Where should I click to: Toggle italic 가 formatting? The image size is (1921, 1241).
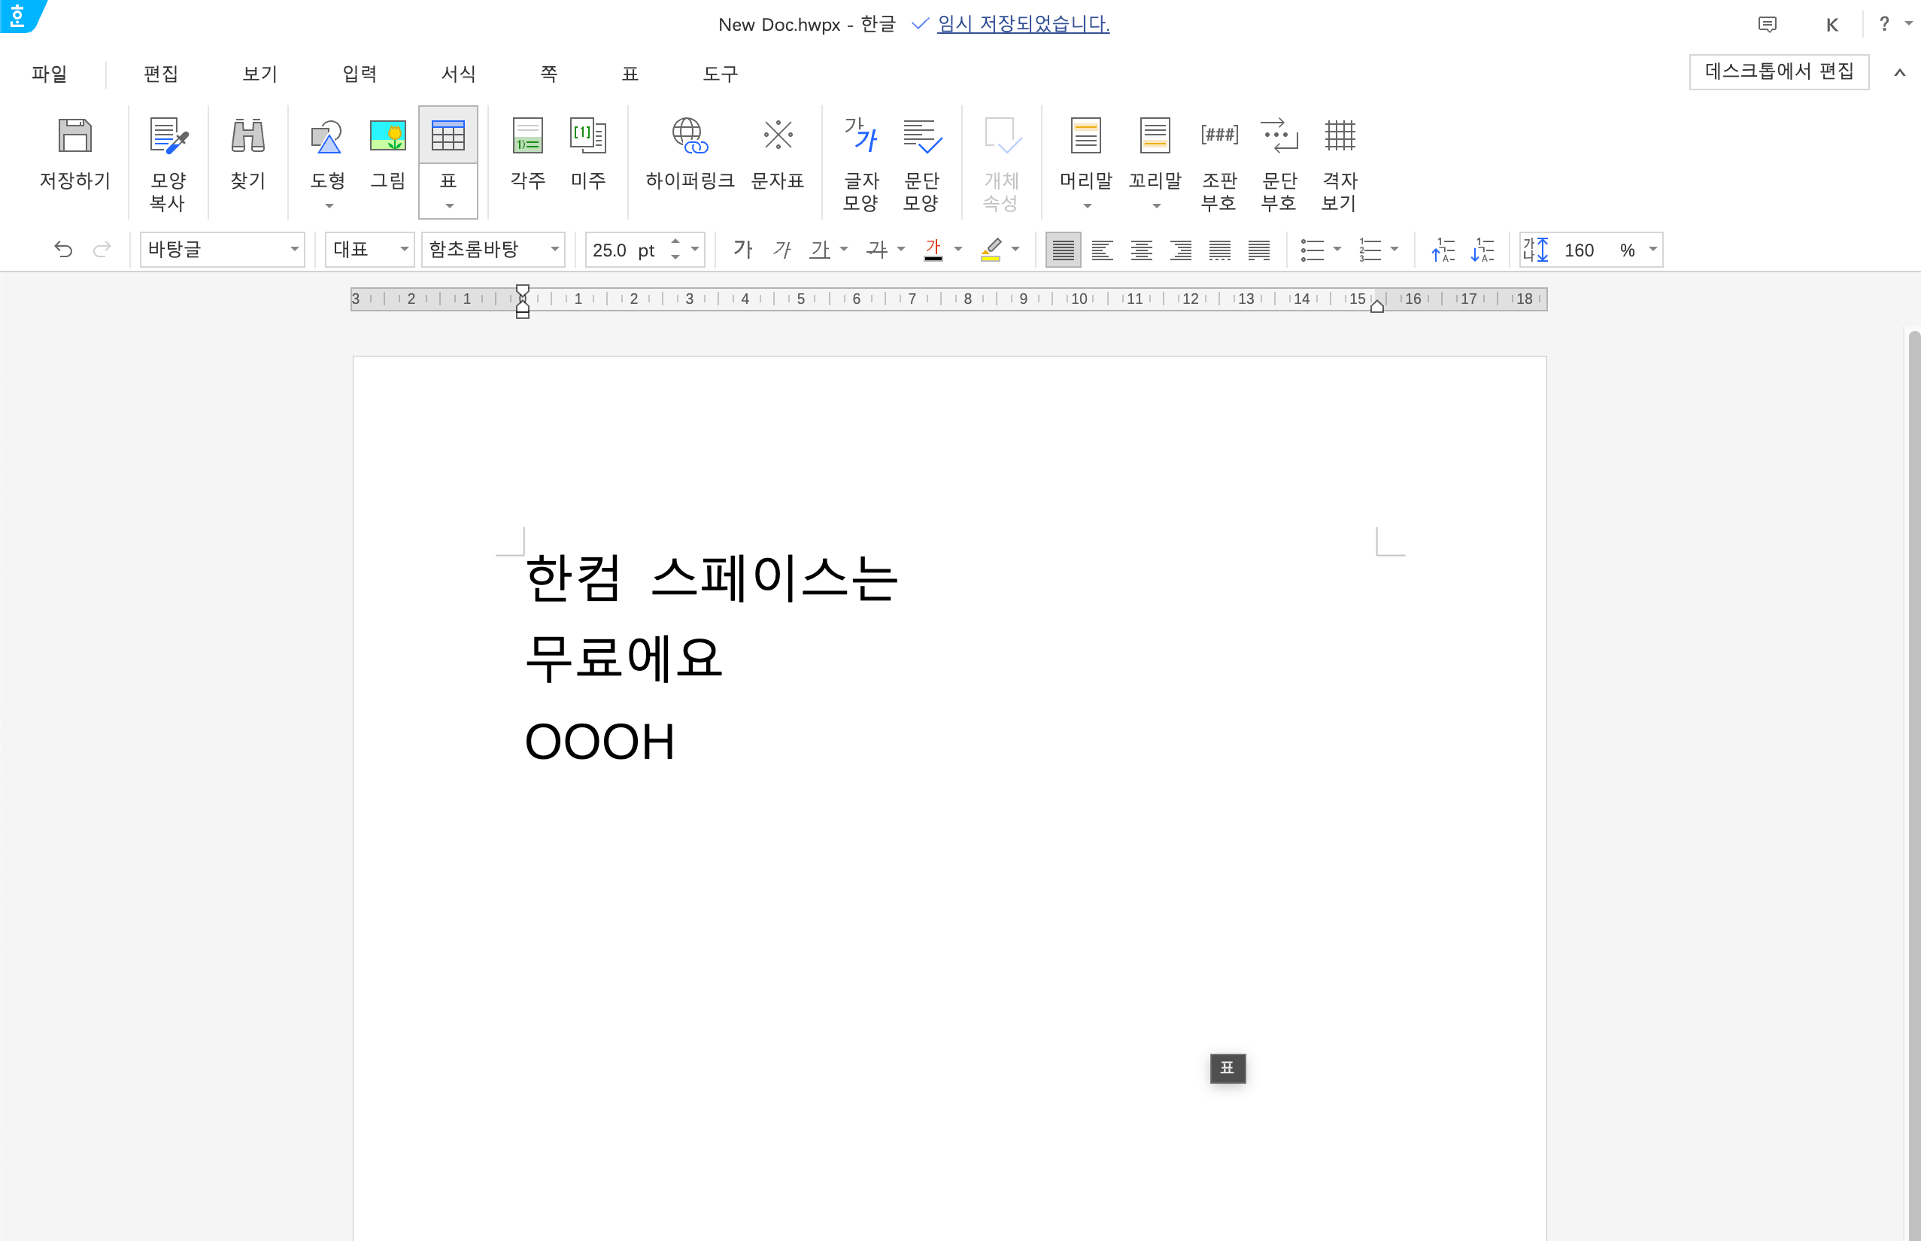click(781, 250)
